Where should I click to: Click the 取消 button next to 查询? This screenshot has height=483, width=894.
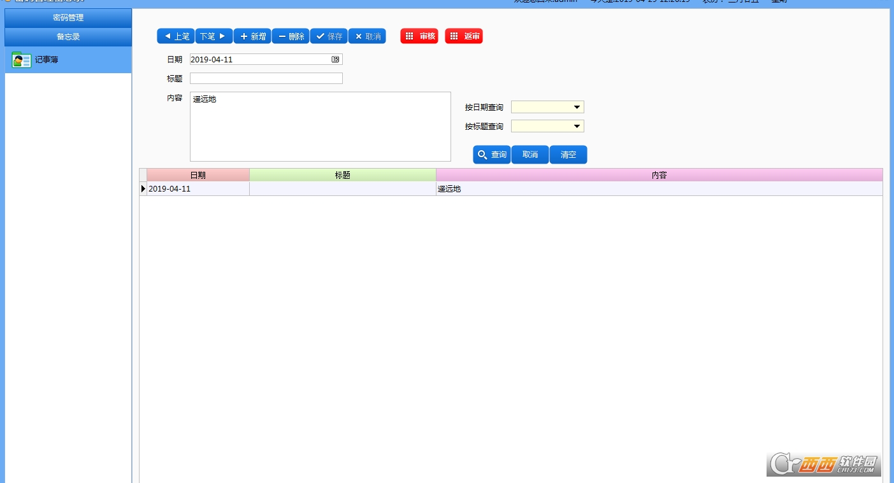coord(530,155)
